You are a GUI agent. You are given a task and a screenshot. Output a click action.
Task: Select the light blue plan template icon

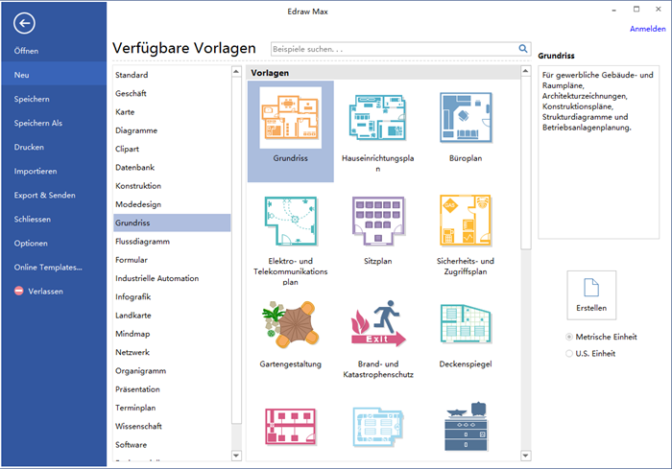point(378,427)
